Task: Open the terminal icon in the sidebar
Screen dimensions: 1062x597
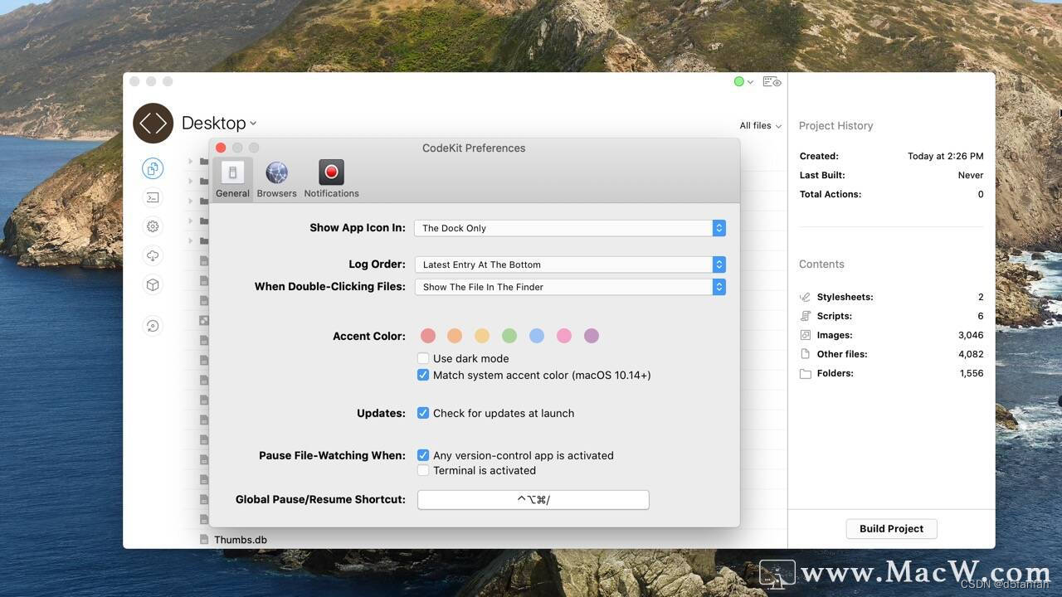Action: click(x=153, y=197)
